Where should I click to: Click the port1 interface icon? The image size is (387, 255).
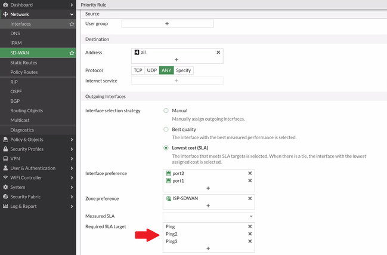click(x=169, y=180)
